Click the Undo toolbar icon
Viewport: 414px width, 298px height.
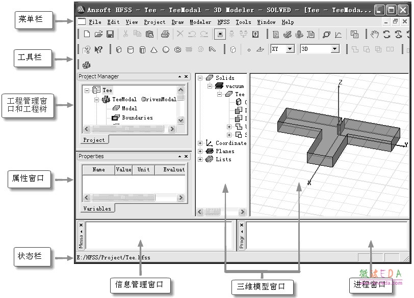[192, 34]
